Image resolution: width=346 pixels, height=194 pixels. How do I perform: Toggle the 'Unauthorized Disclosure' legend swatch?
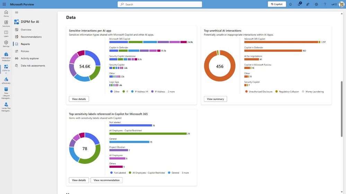tap(246, 91)
